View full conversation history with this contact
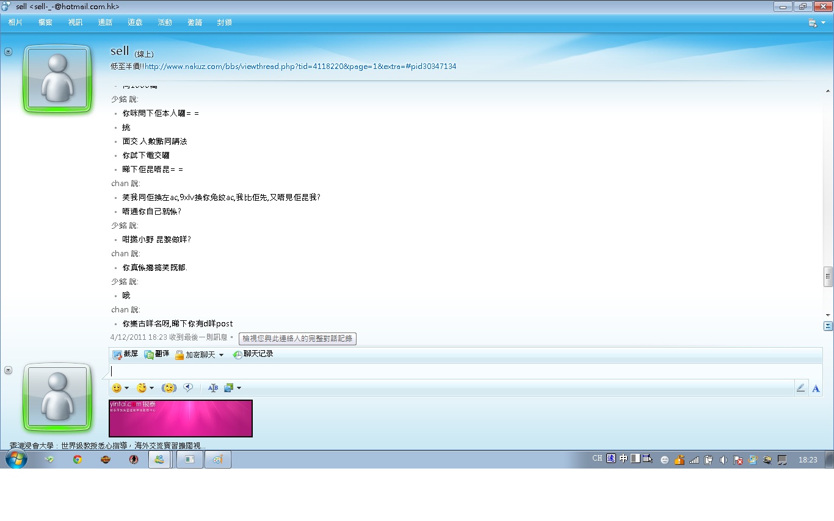Viewport: 834px width, 521px height. click(x=297, y=339)
